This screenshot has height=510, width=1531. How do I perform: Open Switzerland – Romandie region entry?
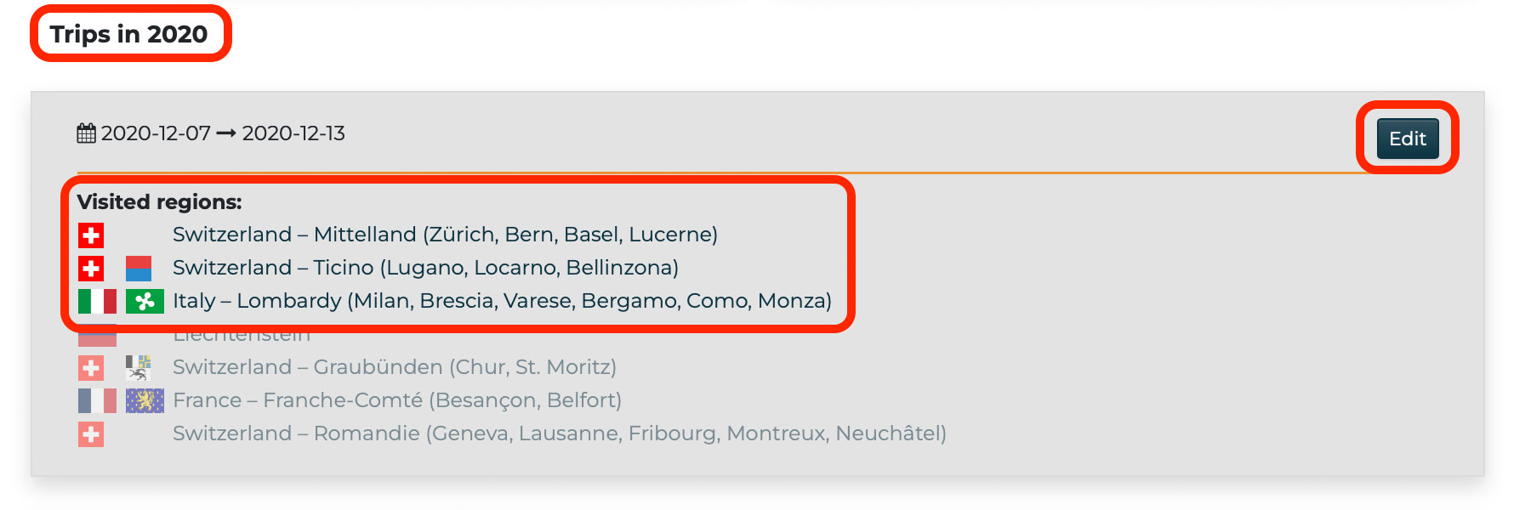coord(559,433)
